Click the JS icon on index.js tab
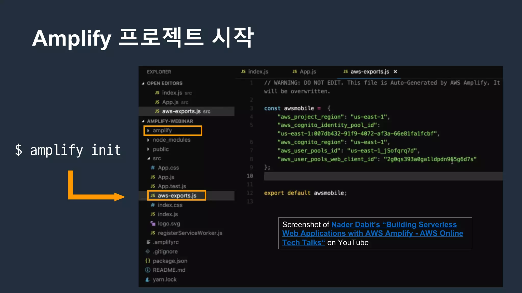Screen dimensions: 522x293 tap(243, 72)
